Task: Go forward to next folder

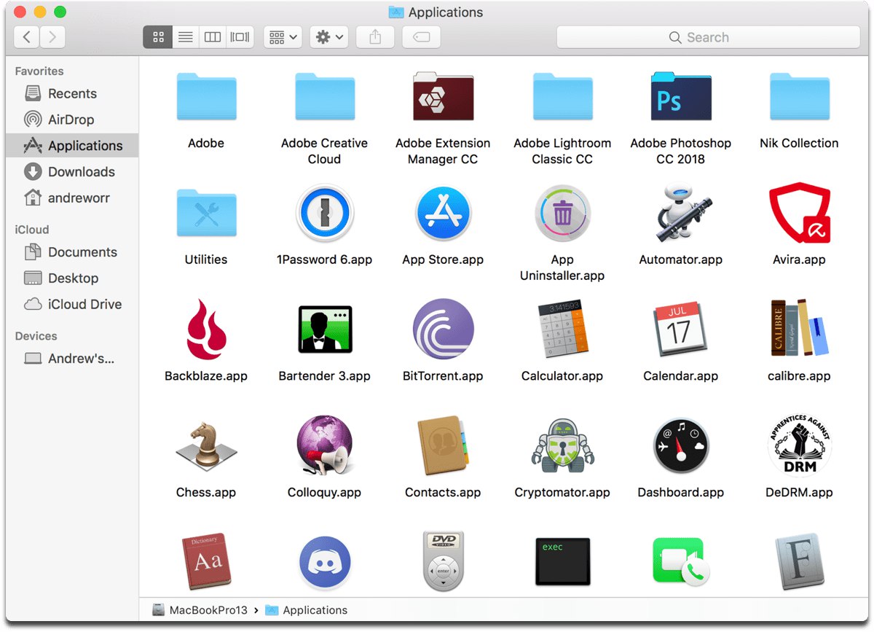Action: pos(52,37)
